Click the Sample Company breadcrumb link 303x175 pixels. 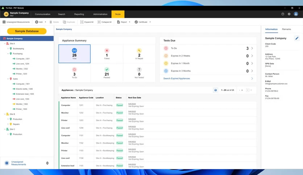point(64,29)
